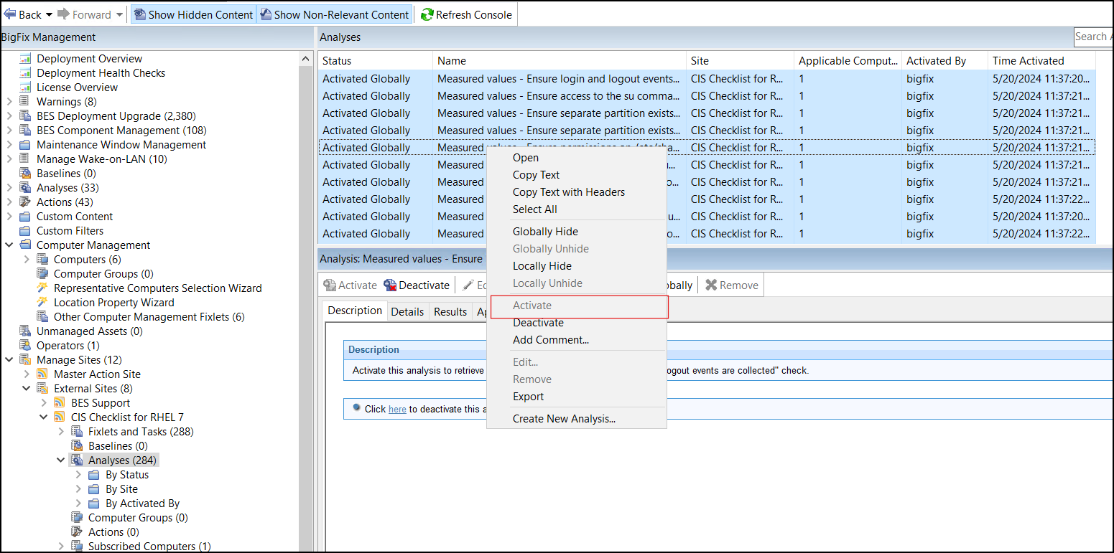This screenshot has height=553, width=1114.
Task: Click the tree panel scroll-up arrow
Action: pos(307,59)
